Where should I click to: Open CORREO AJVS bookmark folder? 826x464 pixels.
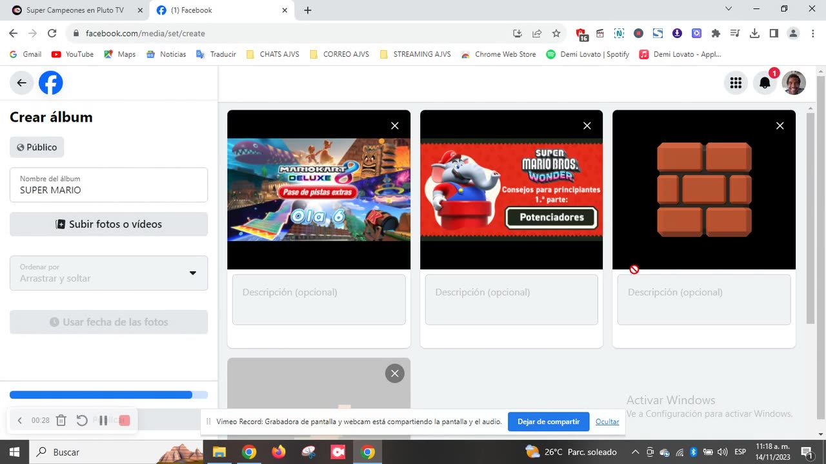[339, 54]
